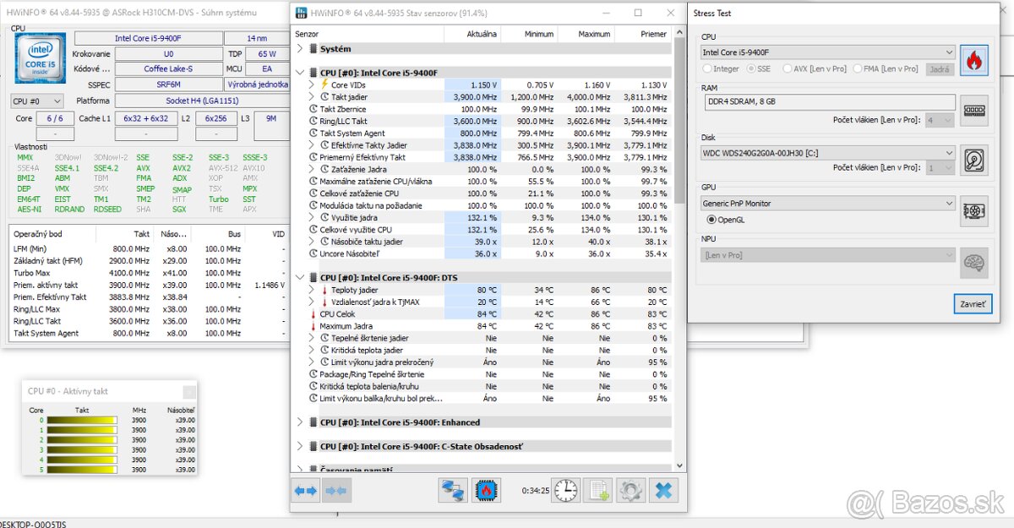
Task: Select Limit výkonu jadra prekročený row
Action: (x=482, y=362)
